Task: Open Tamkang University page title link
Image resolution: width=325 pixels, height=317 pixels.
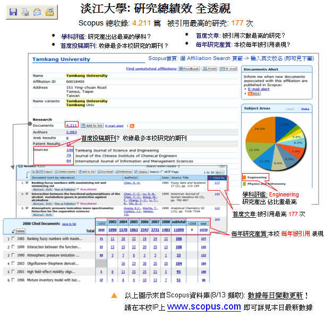Action: tap(61, 59)
